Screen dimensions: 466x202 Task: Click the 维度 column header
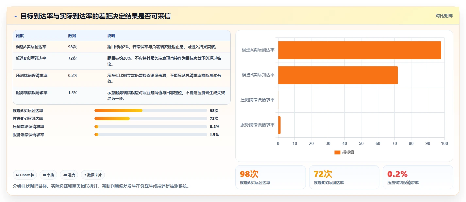point(20,36)
